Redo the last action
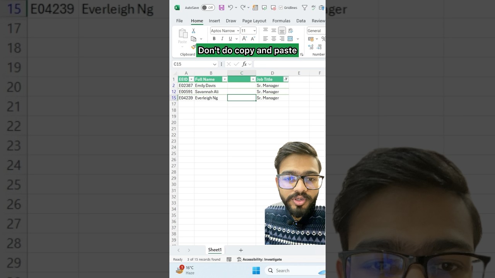This screenshot has height=278, width=495. 243,7
